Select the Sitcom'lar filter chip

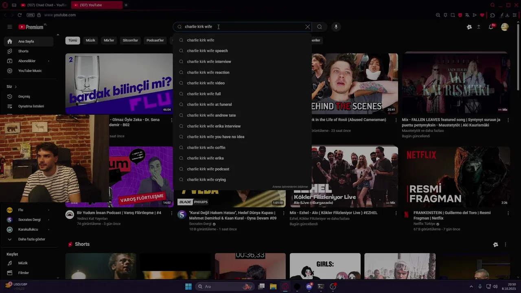(x=131, y=40)
